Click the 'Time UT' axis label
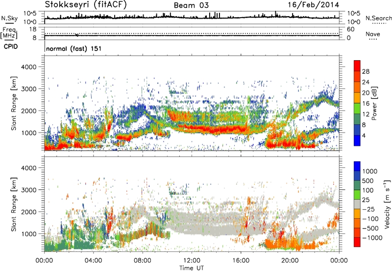Screen dimensions: 392x271 click(192, 268)
